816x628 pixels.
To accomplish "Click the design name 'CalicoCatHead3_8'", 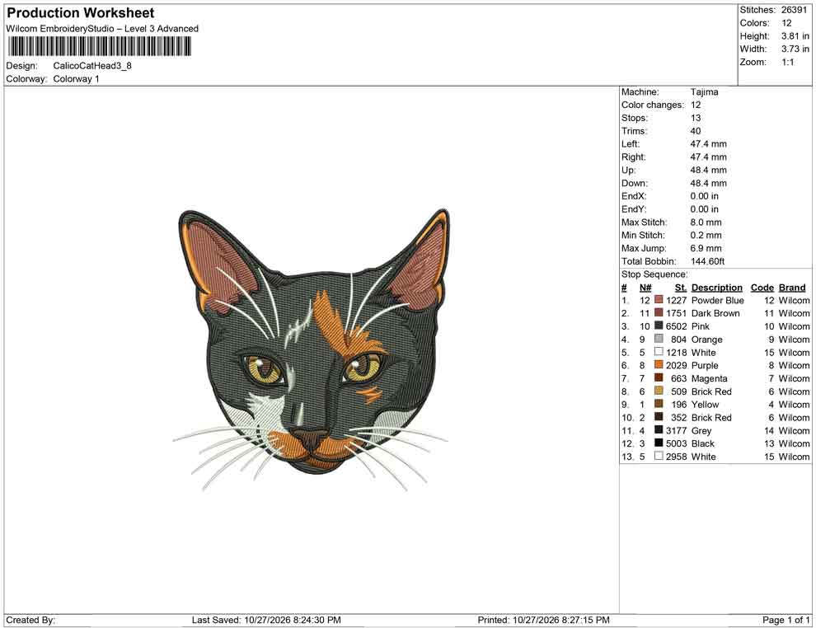I will coord(92,66).
